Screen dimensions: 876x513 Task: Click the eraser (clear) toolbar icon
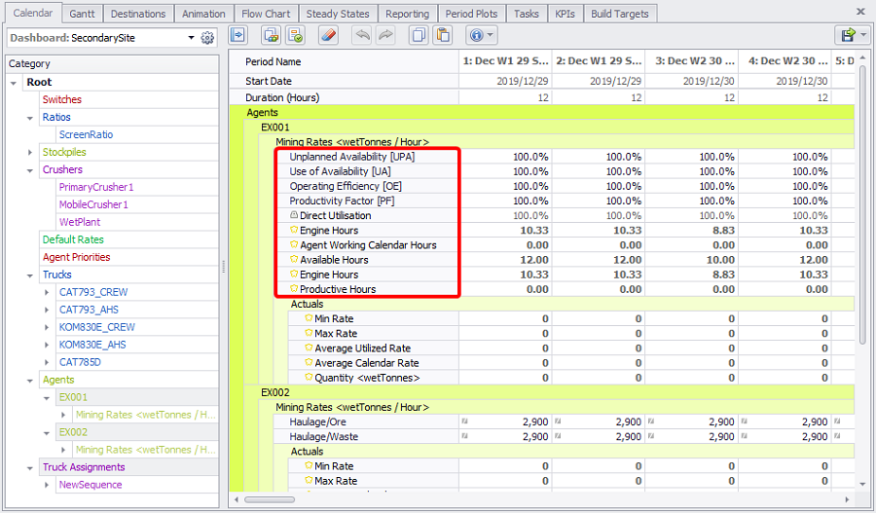(x=328, y=35)
